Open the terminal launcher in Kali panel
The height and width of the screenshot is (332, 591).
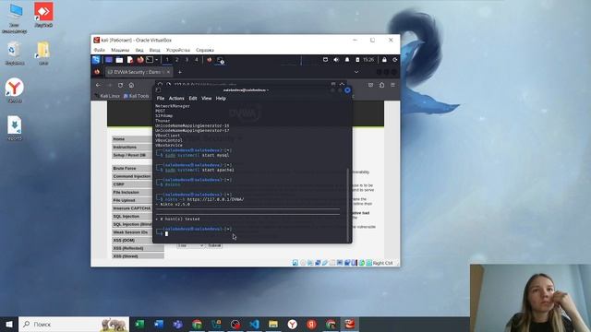point(150,60)
